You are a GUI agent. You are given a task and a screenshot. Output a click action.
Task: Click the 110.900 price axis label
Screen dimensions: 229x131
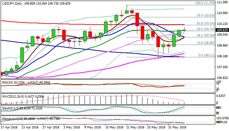[222, 13]
